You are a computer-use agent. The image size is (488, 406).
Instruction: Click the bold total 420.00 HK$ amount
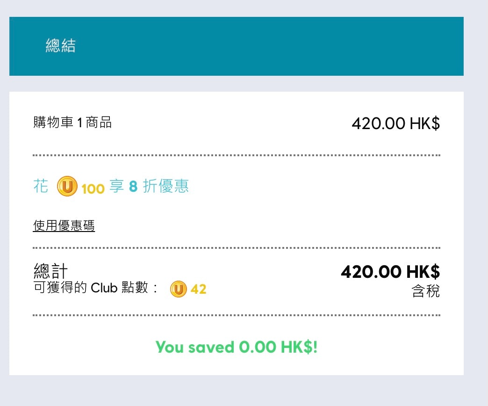coord(390,271)
